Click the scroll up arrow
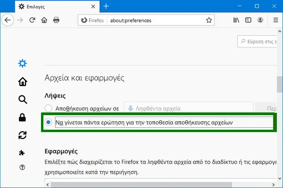 280,31
